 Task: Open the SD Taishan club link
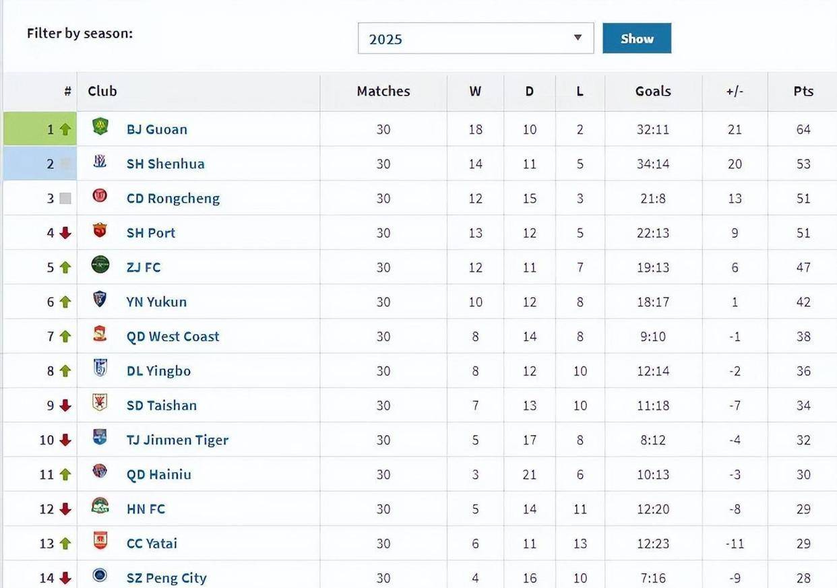[x=162, y=405]
